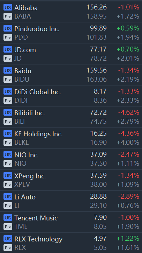The width and height of the screenshot is (142, 253).
Task: Select the TME ticker symbol
Action: [x=21, y=226]
